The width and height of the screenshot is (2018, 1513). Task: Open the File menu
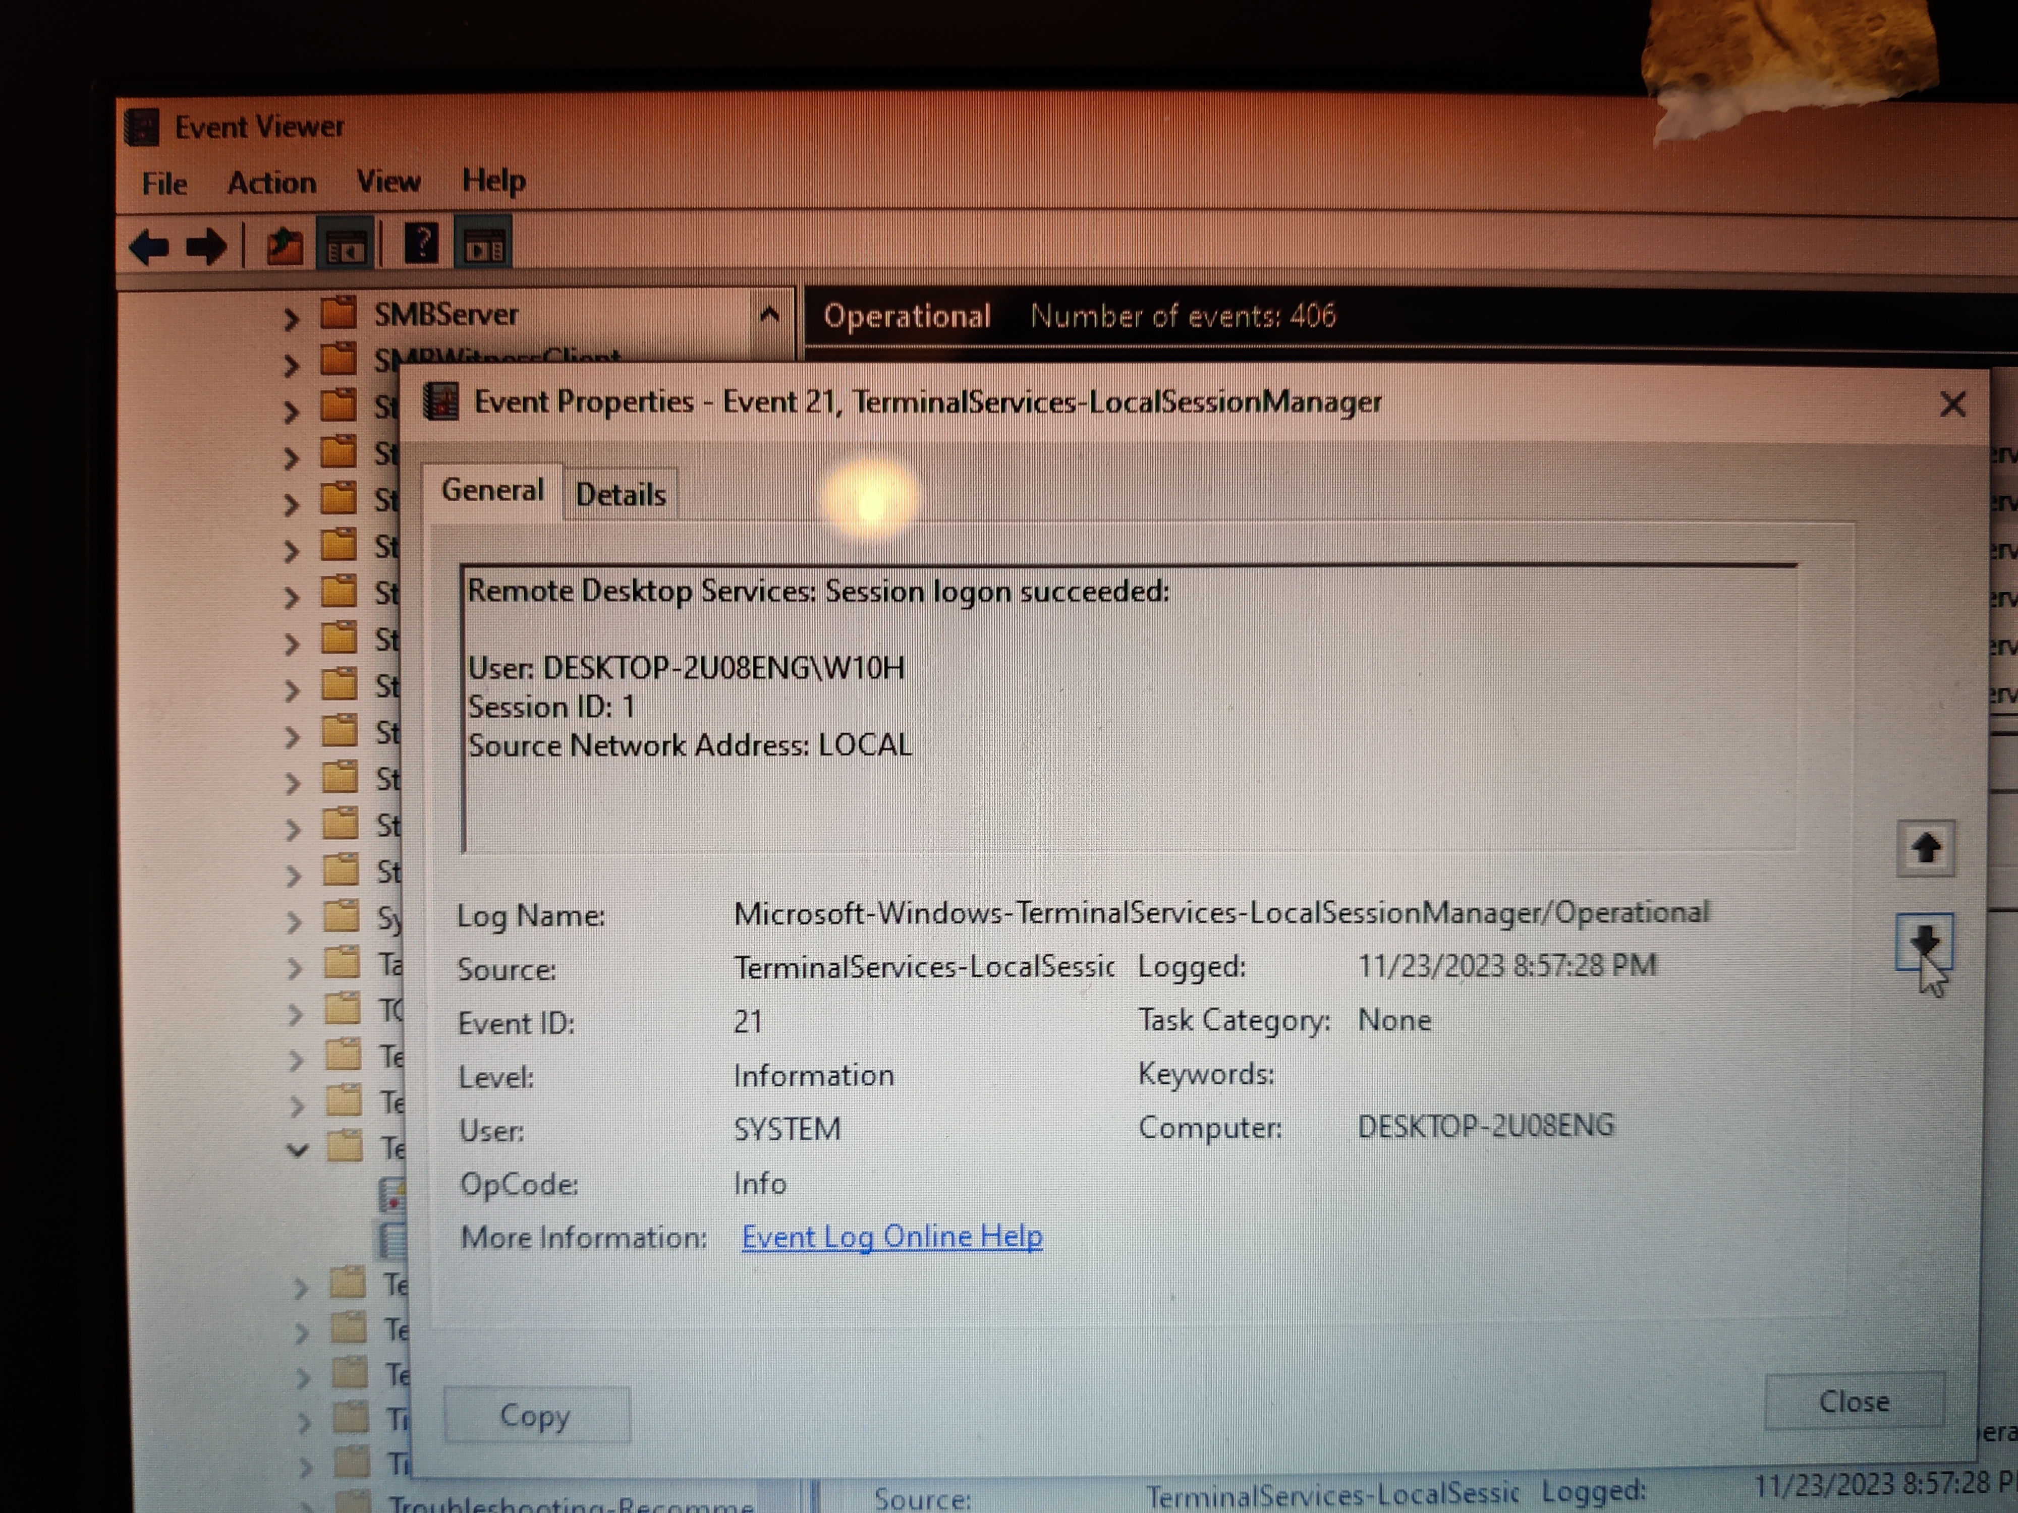point(165,183)
